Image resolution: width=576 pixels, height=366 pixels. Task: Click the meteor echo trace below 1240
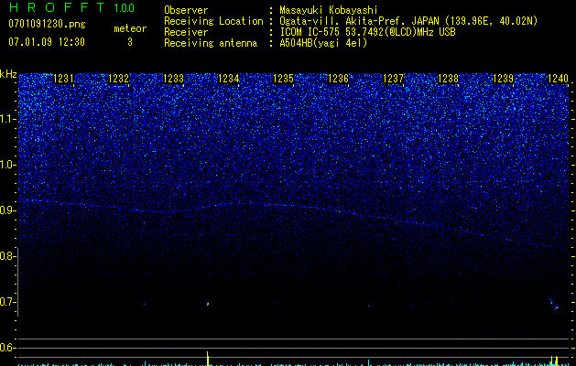click(x=554, y=304)
